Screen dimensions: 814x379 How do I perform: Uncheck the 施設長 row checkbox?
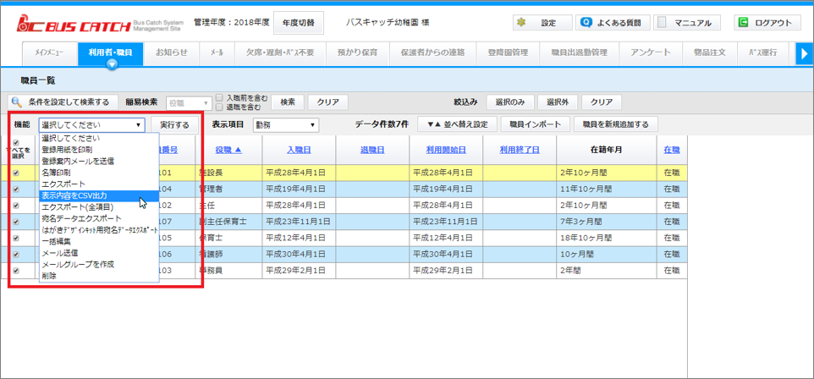click(x=16, y=173)
